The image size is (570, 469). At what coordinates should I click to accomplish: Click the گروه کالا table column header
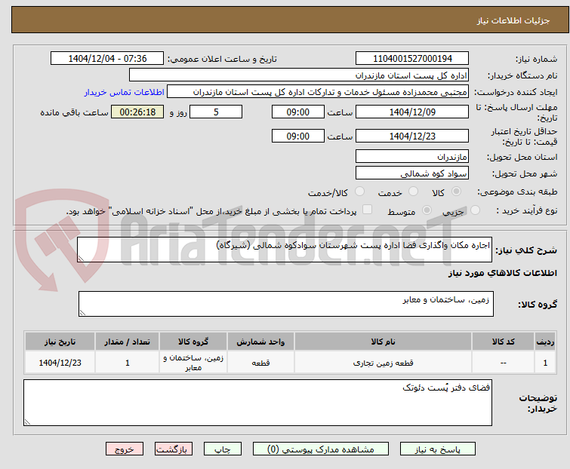coord(193,342)
